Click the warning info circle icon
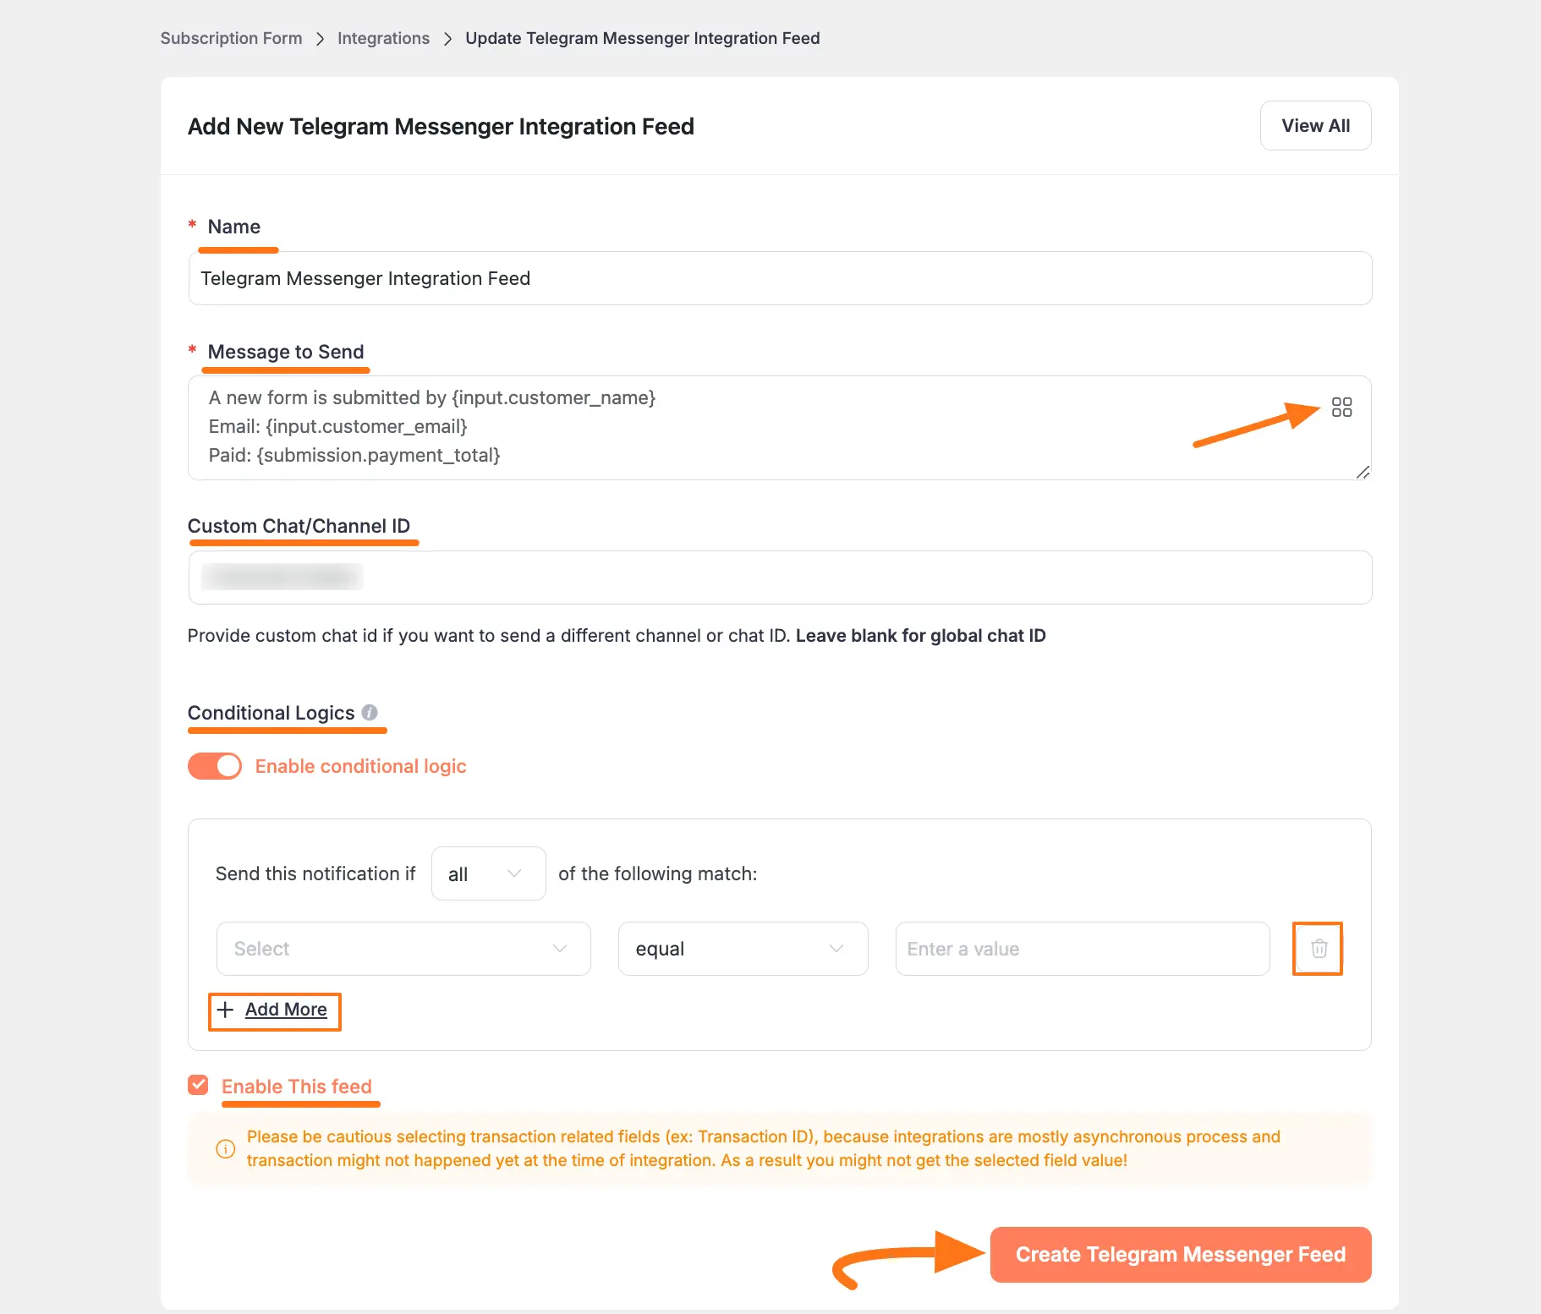 pos(226,1148)
